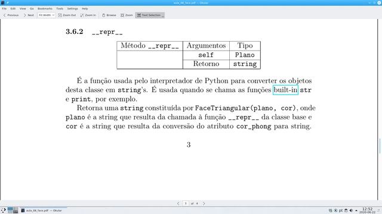This screenshot has height=214, width=382.
Task: Click the pt keyboard layout indicator
Action: (x=341, y=210)
